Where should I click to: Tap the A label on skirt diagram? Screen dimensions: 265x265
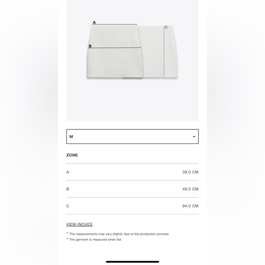[x=94, y=22]
